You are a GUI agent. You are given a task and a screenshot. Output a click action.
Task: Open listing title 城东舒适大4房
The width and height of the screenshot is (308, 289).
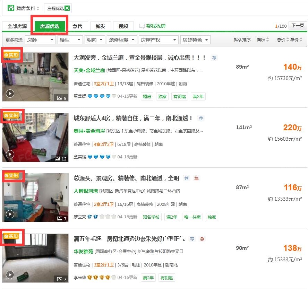click(x=133, y=118)
